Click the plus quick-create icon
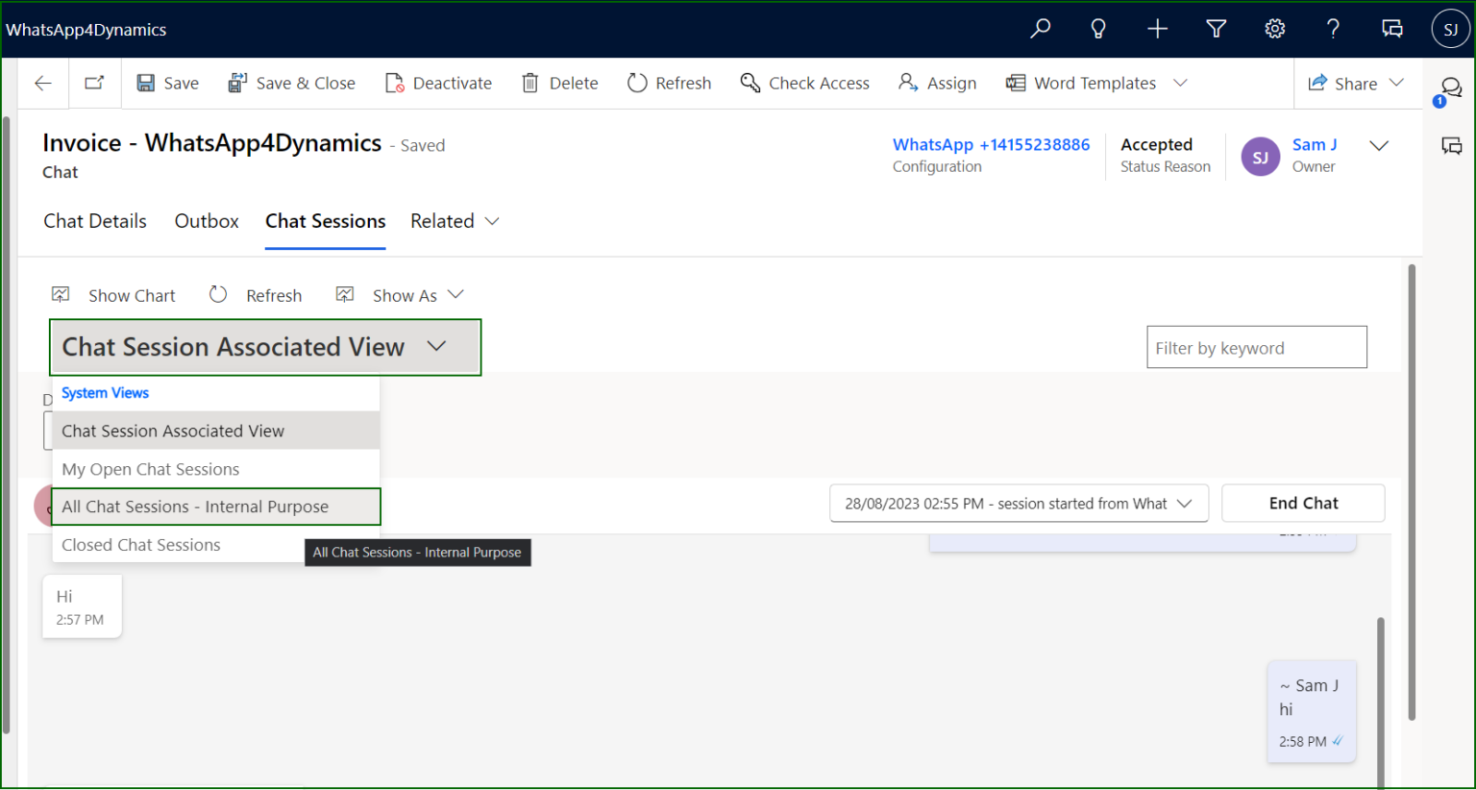 click(x=1157, y=29)
